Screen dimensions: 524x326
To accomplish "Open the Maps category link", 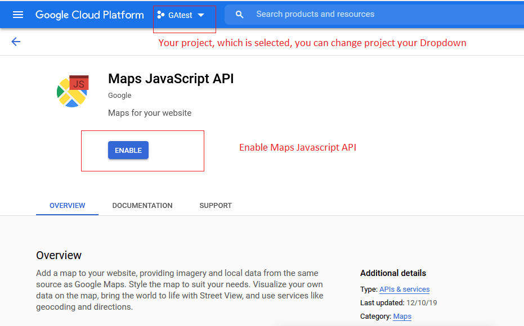I will click(402, 316).
